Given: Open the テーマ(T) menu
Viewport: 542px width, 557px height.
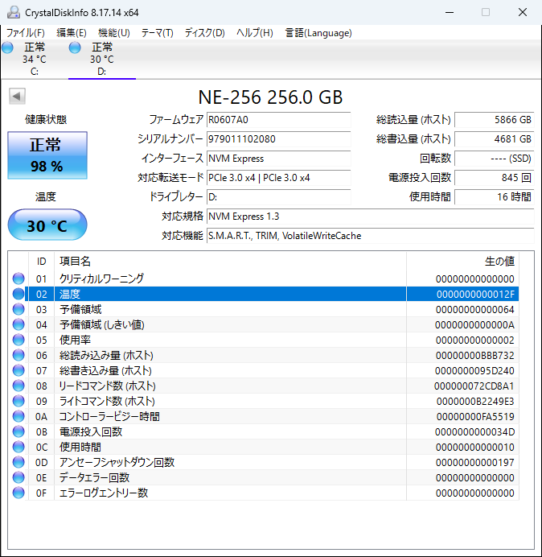Looking at the screenshot, I should pyautogui.click(x=158, y=33).
